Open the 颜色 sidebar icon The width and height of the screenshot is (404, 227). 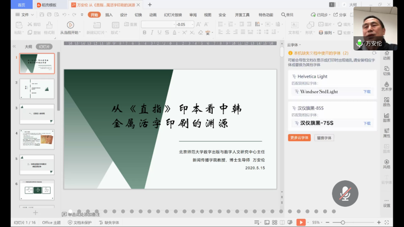click(386, 102)
